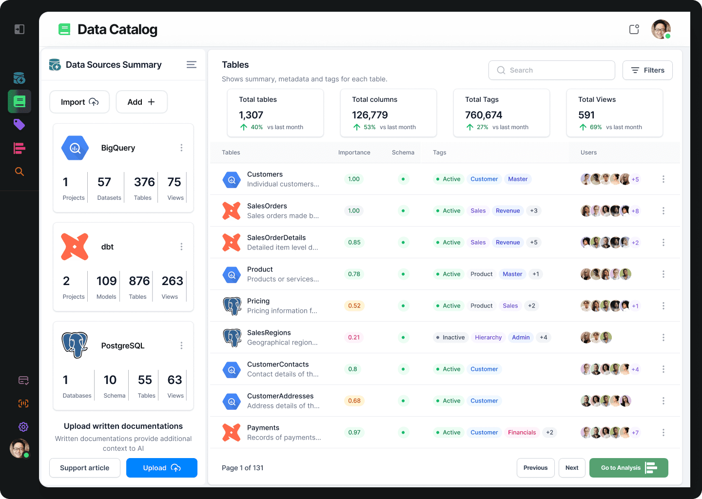The image size is (702, 499).
Task: Click inside the Search tables field
Action: [551, 70]
